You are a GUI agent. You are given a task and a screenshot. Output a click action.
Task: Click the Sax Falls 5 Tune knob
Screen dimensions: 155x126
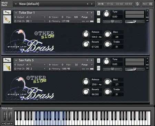pyautogui.click(x=106, y=62)
